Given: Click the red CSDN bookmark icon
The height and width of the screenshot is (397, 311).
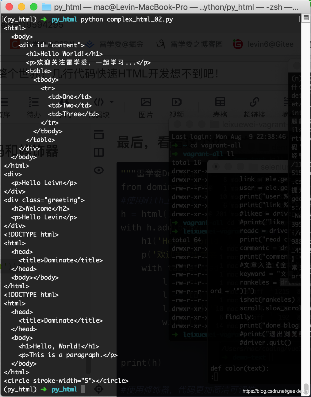Looking at the screenshot, I should point(14,44).
